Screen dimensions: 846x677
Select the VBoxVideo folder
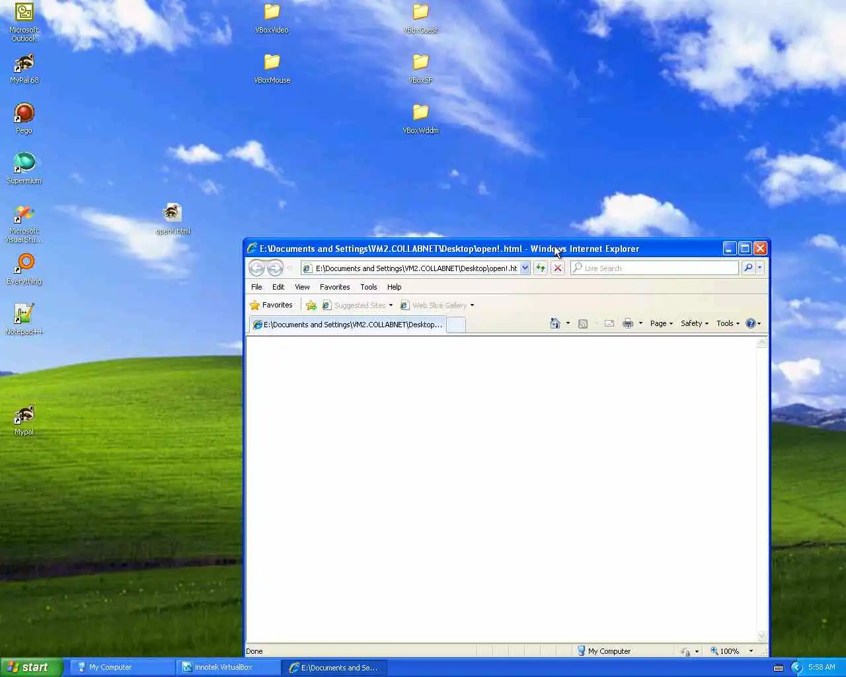tap(272, 19)
